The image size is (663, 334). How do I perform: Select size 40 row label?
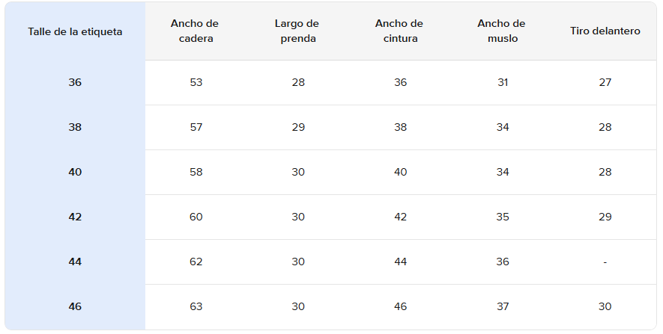coord(75,172)
